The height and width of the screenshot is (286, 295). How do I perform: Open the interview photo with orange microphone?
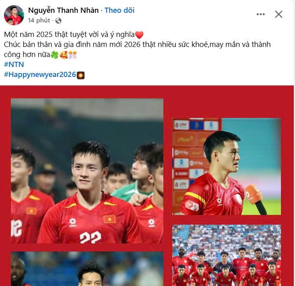point(227,166)
